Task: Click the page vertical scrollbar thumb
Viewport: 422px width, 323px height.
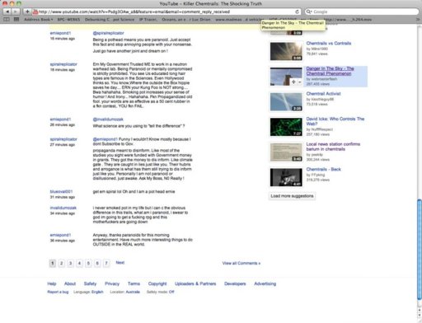Action: pyautogui.click(x=420, y=250)
